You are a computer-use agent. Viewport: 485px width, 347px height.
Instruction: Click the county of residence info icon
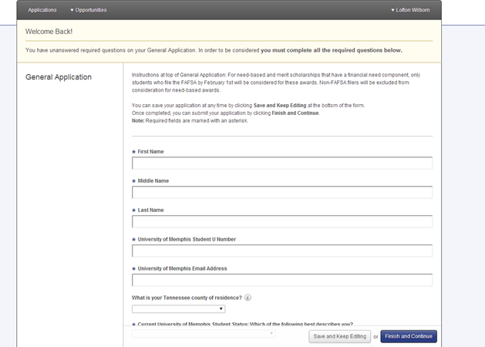pyautogui.click(x=248, y=298)
